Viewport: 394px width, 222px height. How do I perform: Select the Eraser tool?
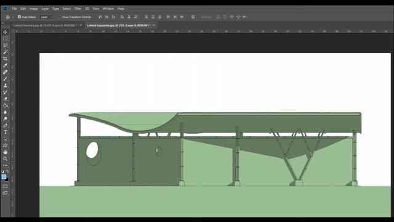coord(5,99)
